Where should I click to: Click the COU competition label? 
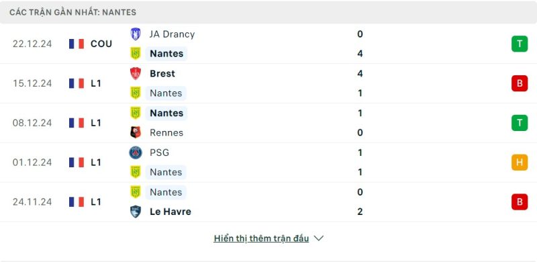pos(101,44)
